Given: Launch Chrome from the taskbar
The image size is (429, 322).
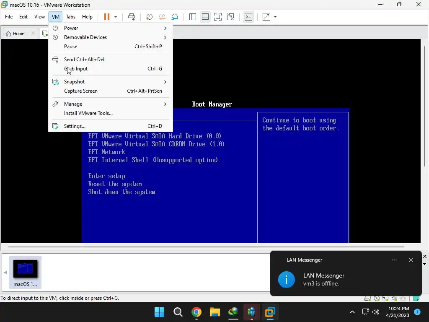Looking at the screenshot, I should [196, 312].
